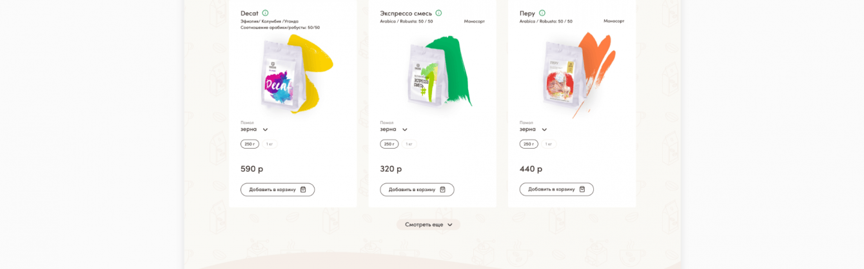Open grind dropdown for Экспрессо смесь
This screenshot has height=269, width=864.
[x=393, y=129]
